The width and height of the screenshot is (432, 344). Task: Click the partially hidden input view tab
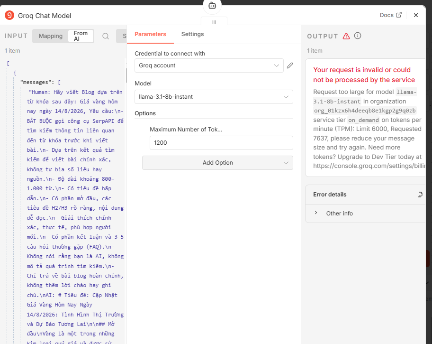121,36
